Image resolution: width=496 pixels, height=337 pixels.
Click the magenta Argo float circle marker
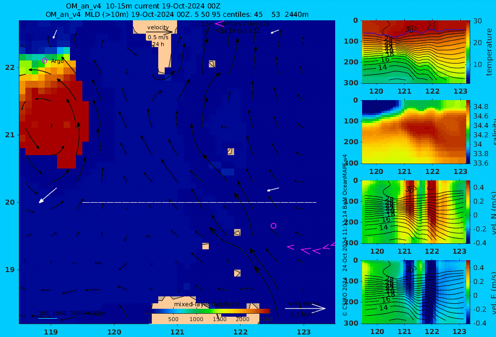pyautogui.click(x=45, y=60)
